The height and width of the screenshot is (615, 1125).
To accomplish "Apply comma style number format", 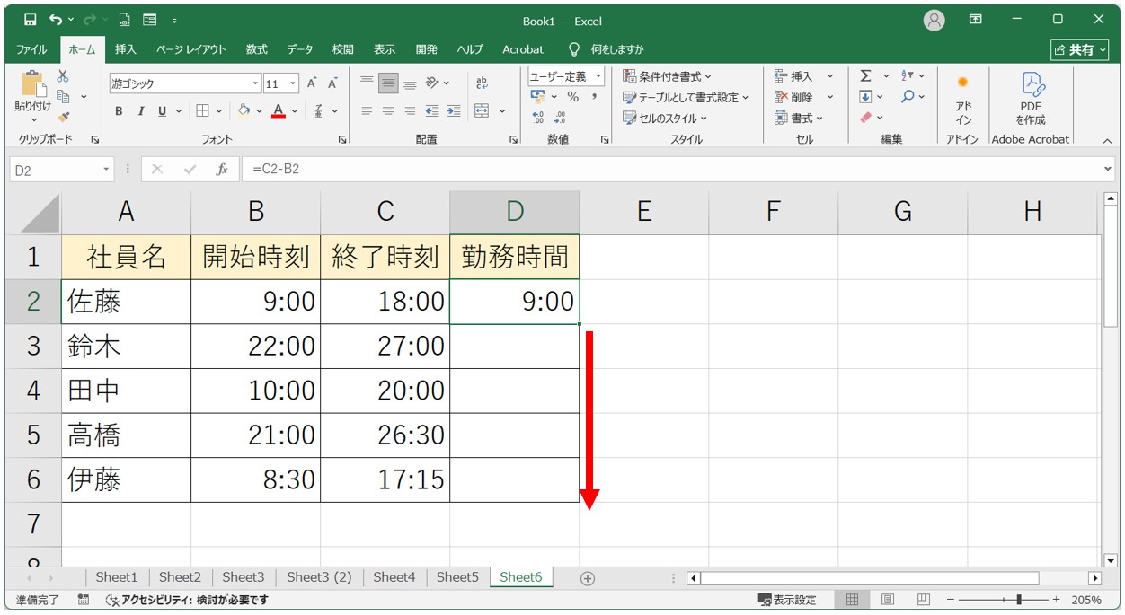I will (x=594, y=97).
